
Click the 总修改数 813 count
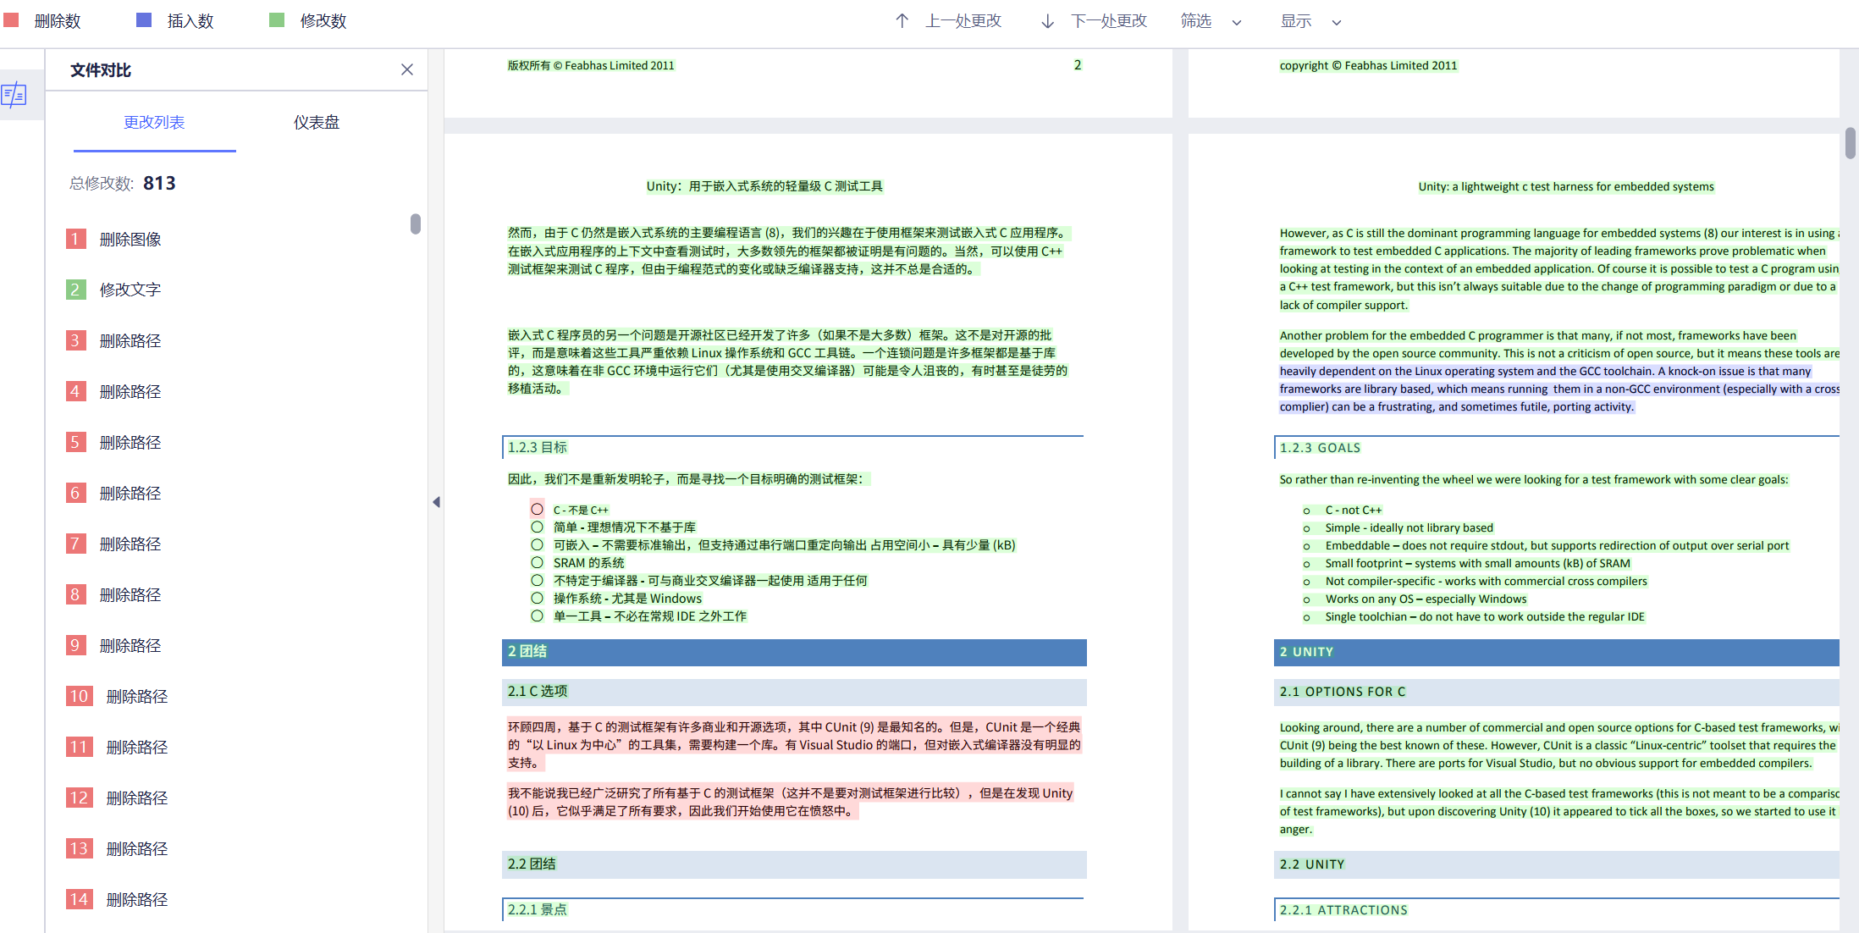click(x=123, y=183)
